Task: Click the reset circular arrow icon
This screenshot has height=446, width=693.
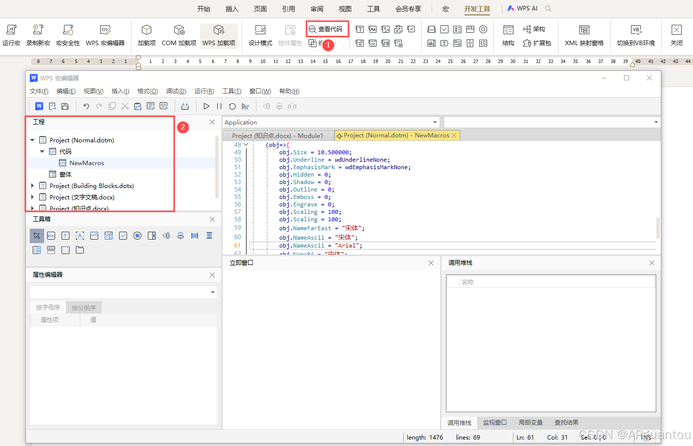Action: pyautogui.click(x=232, y=106)
